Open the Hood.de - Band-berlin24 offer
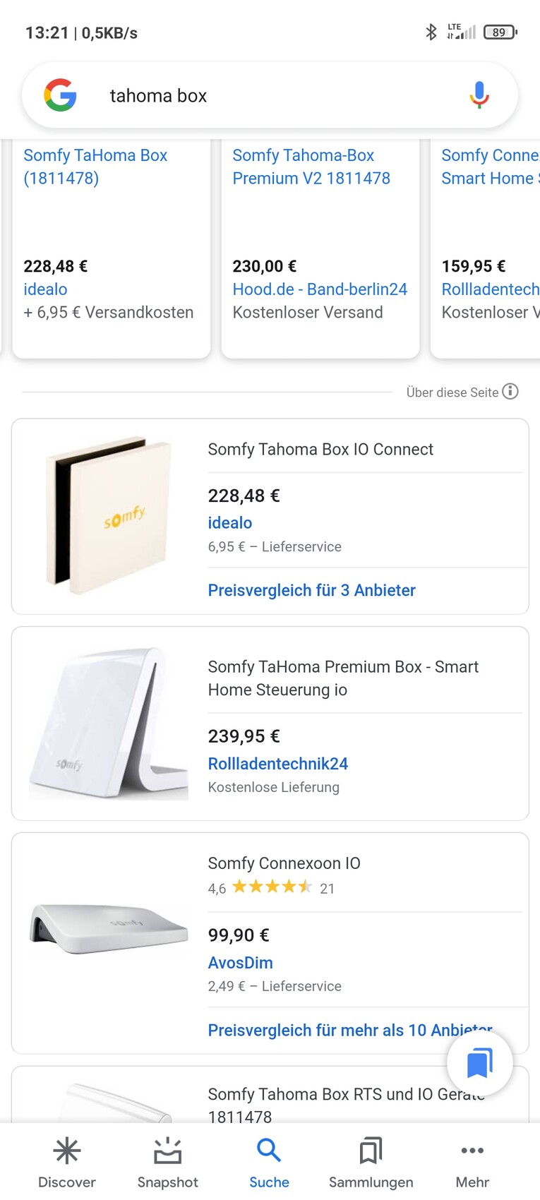This screenshot has width=540, height=1200. point(320,289)
